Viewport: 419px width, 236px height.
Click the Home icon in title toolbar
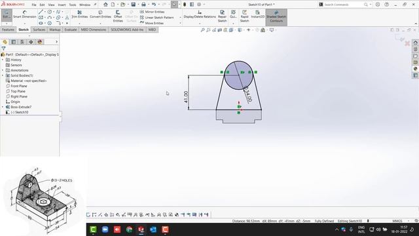click(105, 5)
